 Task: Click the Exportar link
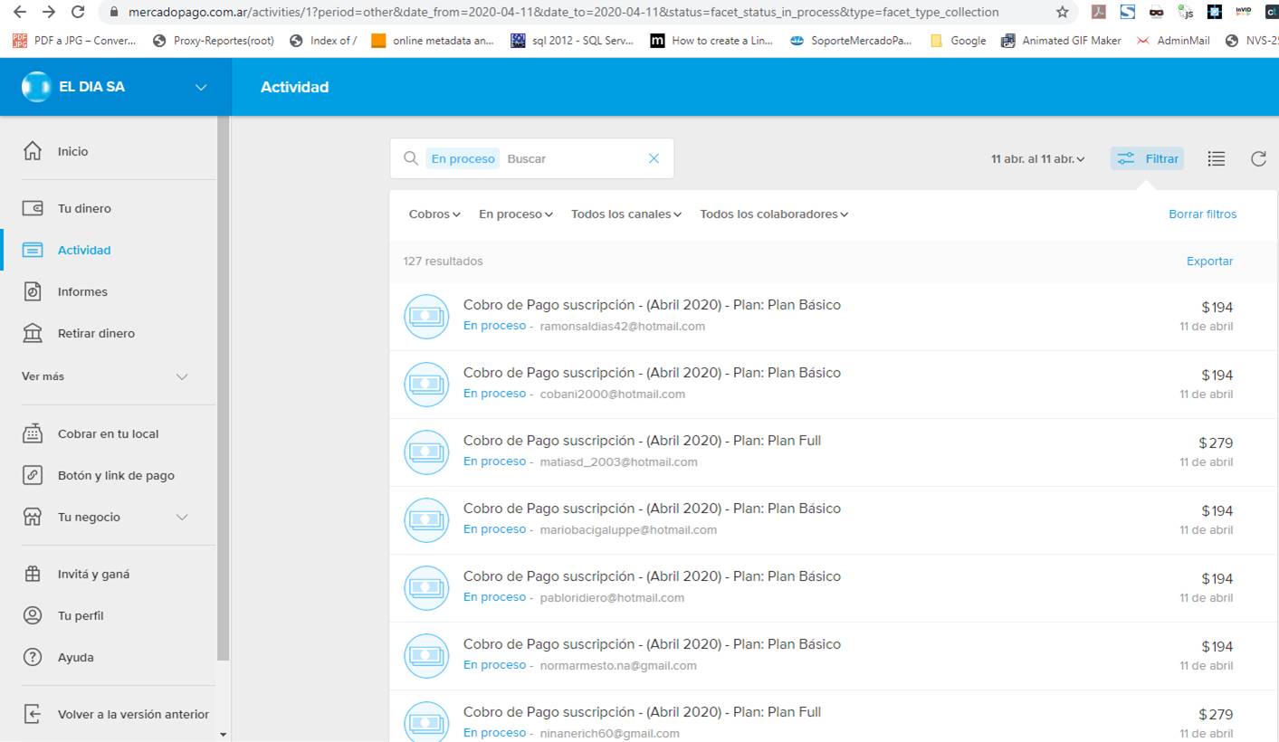1209,262
